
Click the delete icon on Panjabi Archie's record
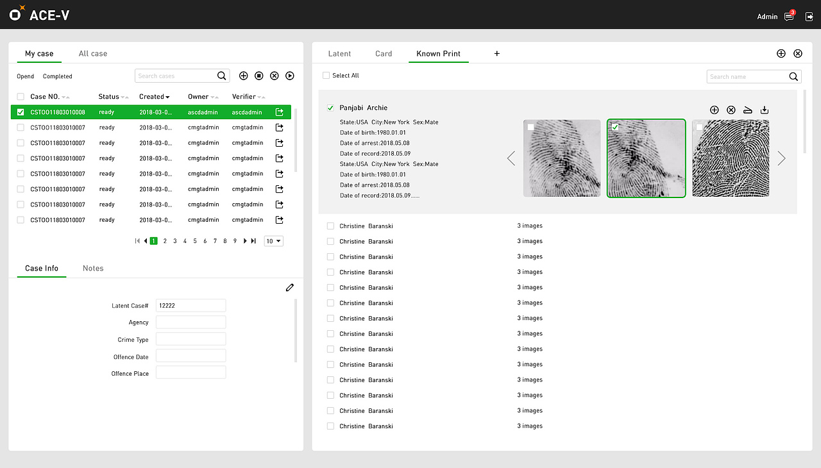(731, 110)
